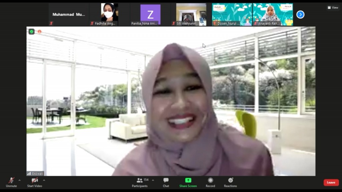
Task: Expand audio options arrow beside Unmute
Action: [x=19, y=180]
